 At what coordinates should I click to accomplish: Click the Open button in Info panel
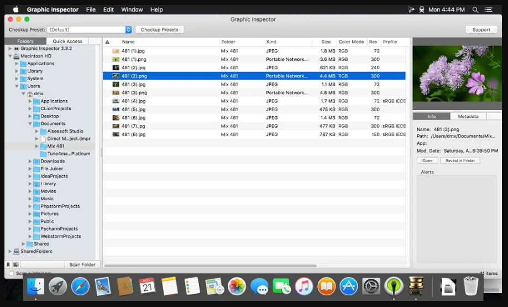pos(427,160)
